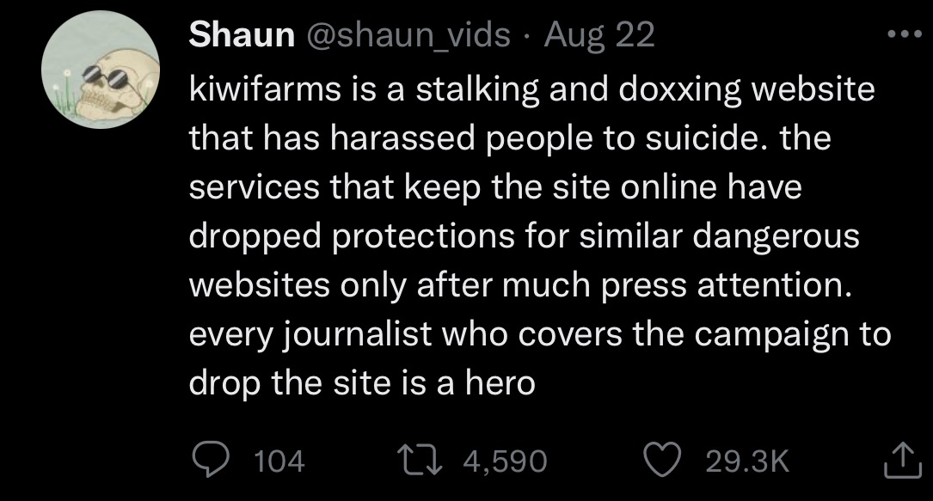
Task: Retweet this post using the arrows icon
Action: (422, 461)
